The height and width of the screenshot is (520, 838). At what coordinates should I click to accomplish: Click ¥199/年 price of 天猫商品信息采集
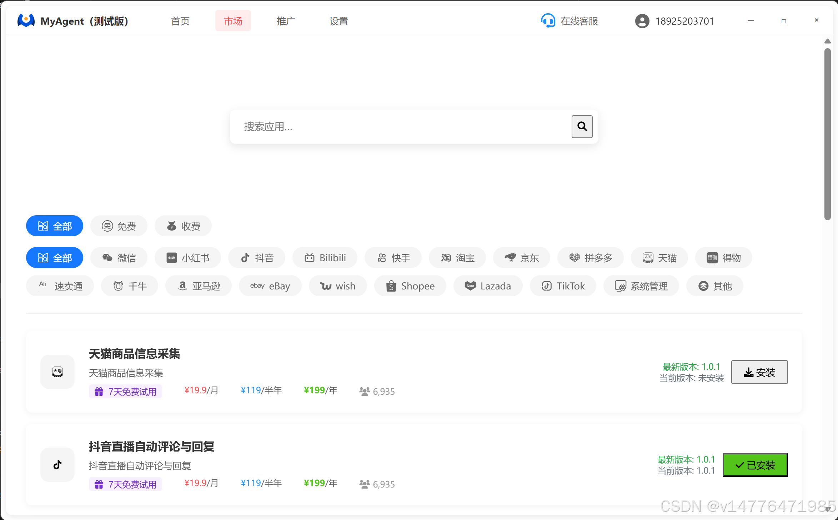(320, 390)
